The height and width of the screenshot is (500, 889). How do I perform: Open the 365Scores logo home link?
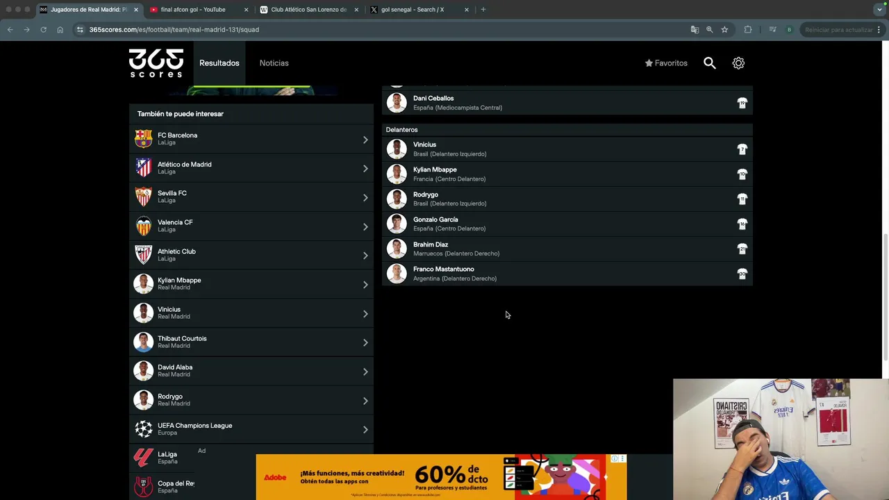[156, 63]
